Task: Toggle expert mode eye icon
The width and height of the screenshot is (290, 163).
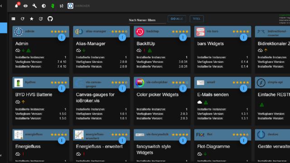Action: click(25, 6)
